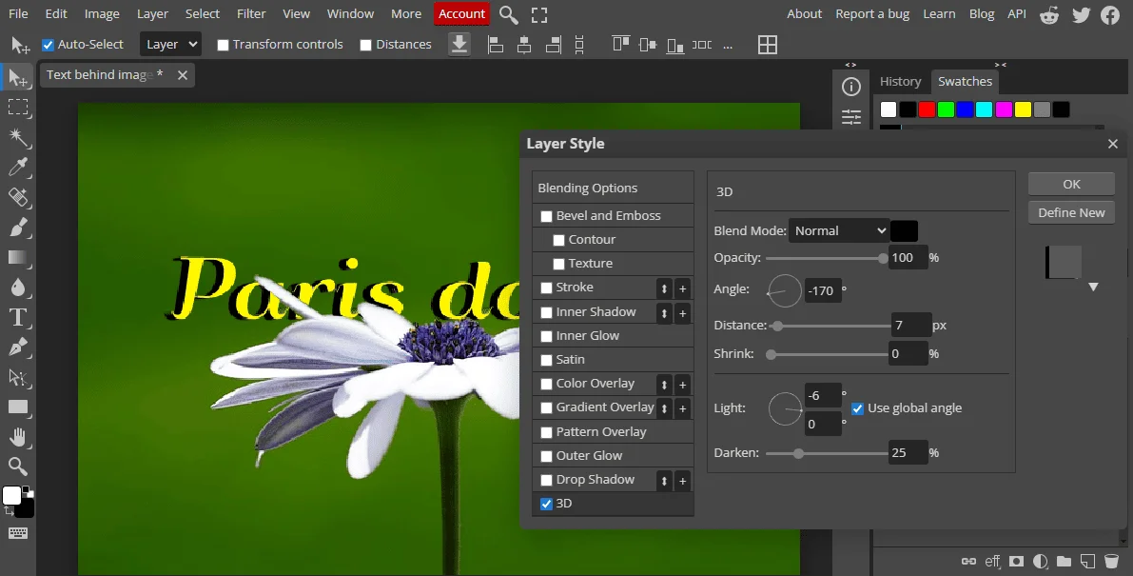Enable the Bevel and Emboss checkbox

pos(546,216)
